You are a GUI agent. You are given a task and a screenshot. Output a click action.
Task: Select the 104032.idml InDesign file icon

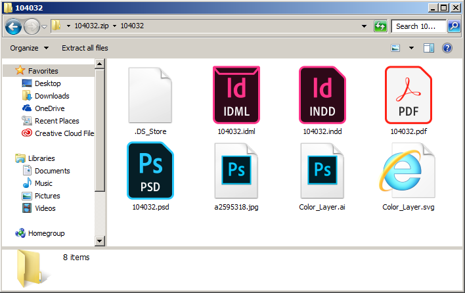click(236, 95)
